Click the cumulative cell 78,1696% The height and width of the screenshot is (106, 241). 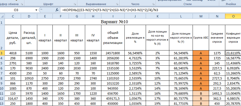point(181,89)
